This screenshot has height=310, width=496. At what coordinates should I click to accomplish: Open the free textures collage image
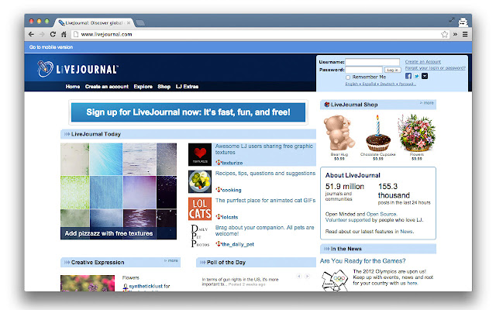(x=119, y=191)
